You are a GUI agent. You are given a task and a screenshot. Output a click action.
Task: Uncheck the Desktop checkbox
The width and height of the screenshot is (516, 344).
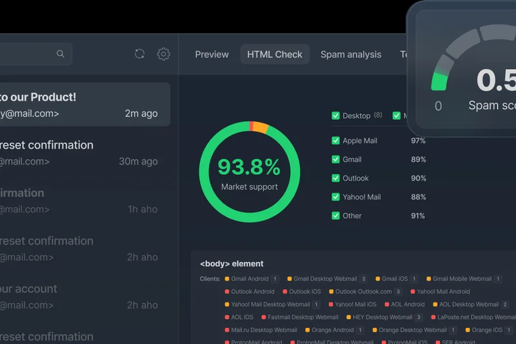coord(335,116)
